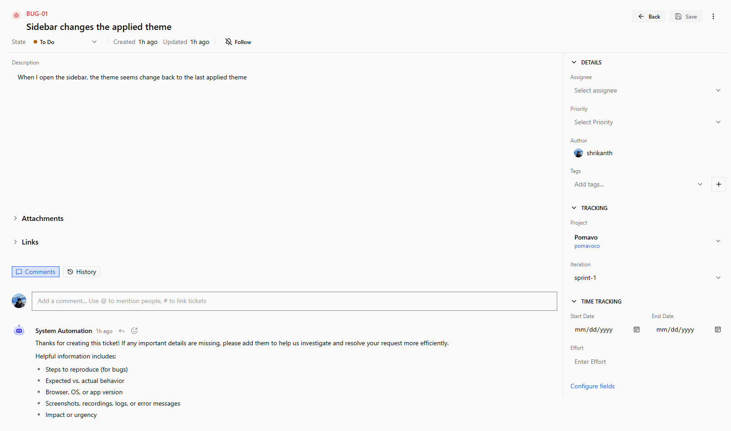Click the Back button
This screenshot has height=431, width=731.
649,16
